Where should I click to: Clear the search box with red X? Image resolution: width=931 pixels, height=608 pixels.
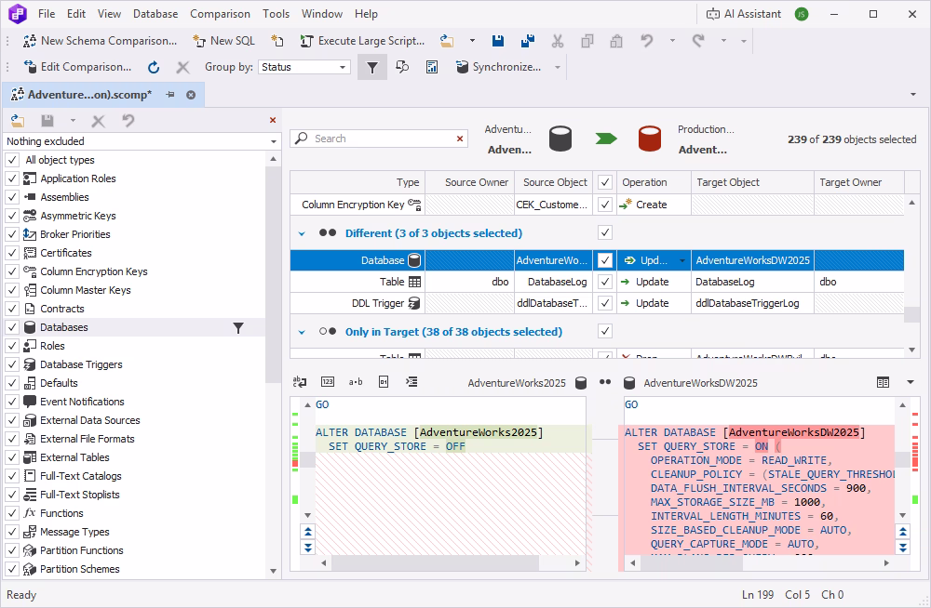460,139
